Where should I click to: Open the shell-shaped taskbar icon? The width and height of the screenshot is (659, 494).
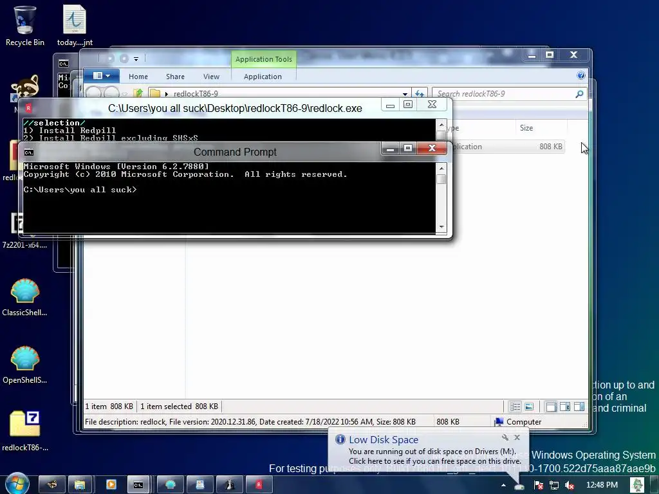(170, 485)
